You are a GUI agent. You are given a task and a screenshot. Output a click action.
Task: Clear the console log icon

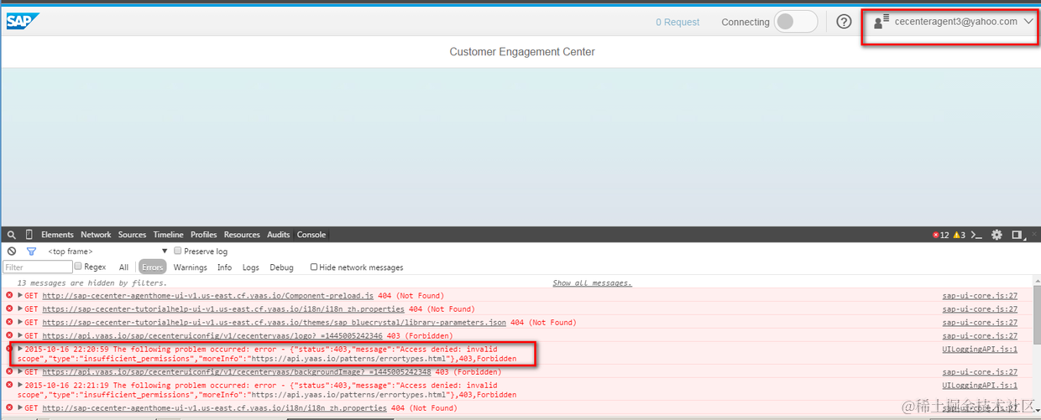point(12,251)
